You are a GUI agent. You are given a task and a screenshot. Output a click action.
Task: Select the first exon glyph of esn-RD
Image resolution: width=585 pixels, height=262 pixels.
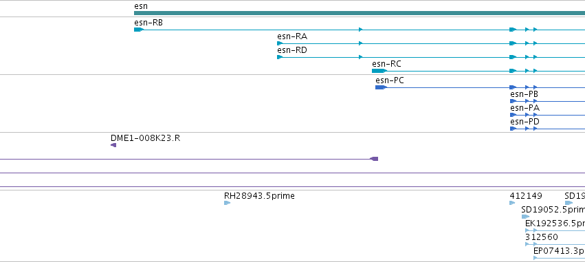click(x=280, y=57)
